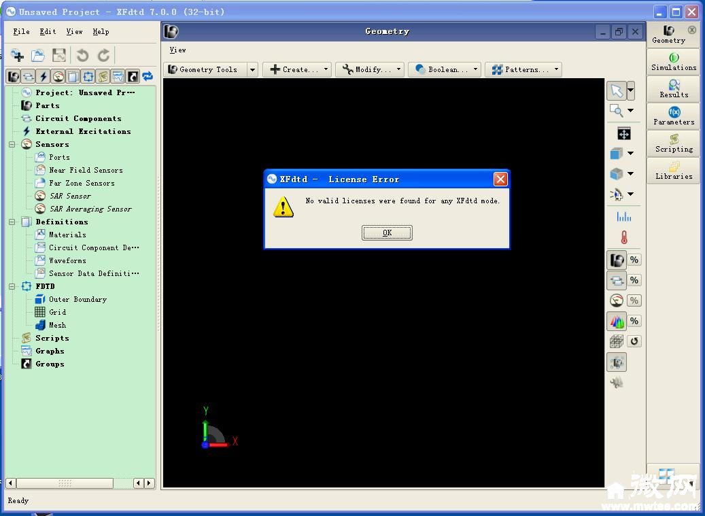Open the Scripting workspace tab
Viewport: 705px width, 516px height.
point(674,143)
